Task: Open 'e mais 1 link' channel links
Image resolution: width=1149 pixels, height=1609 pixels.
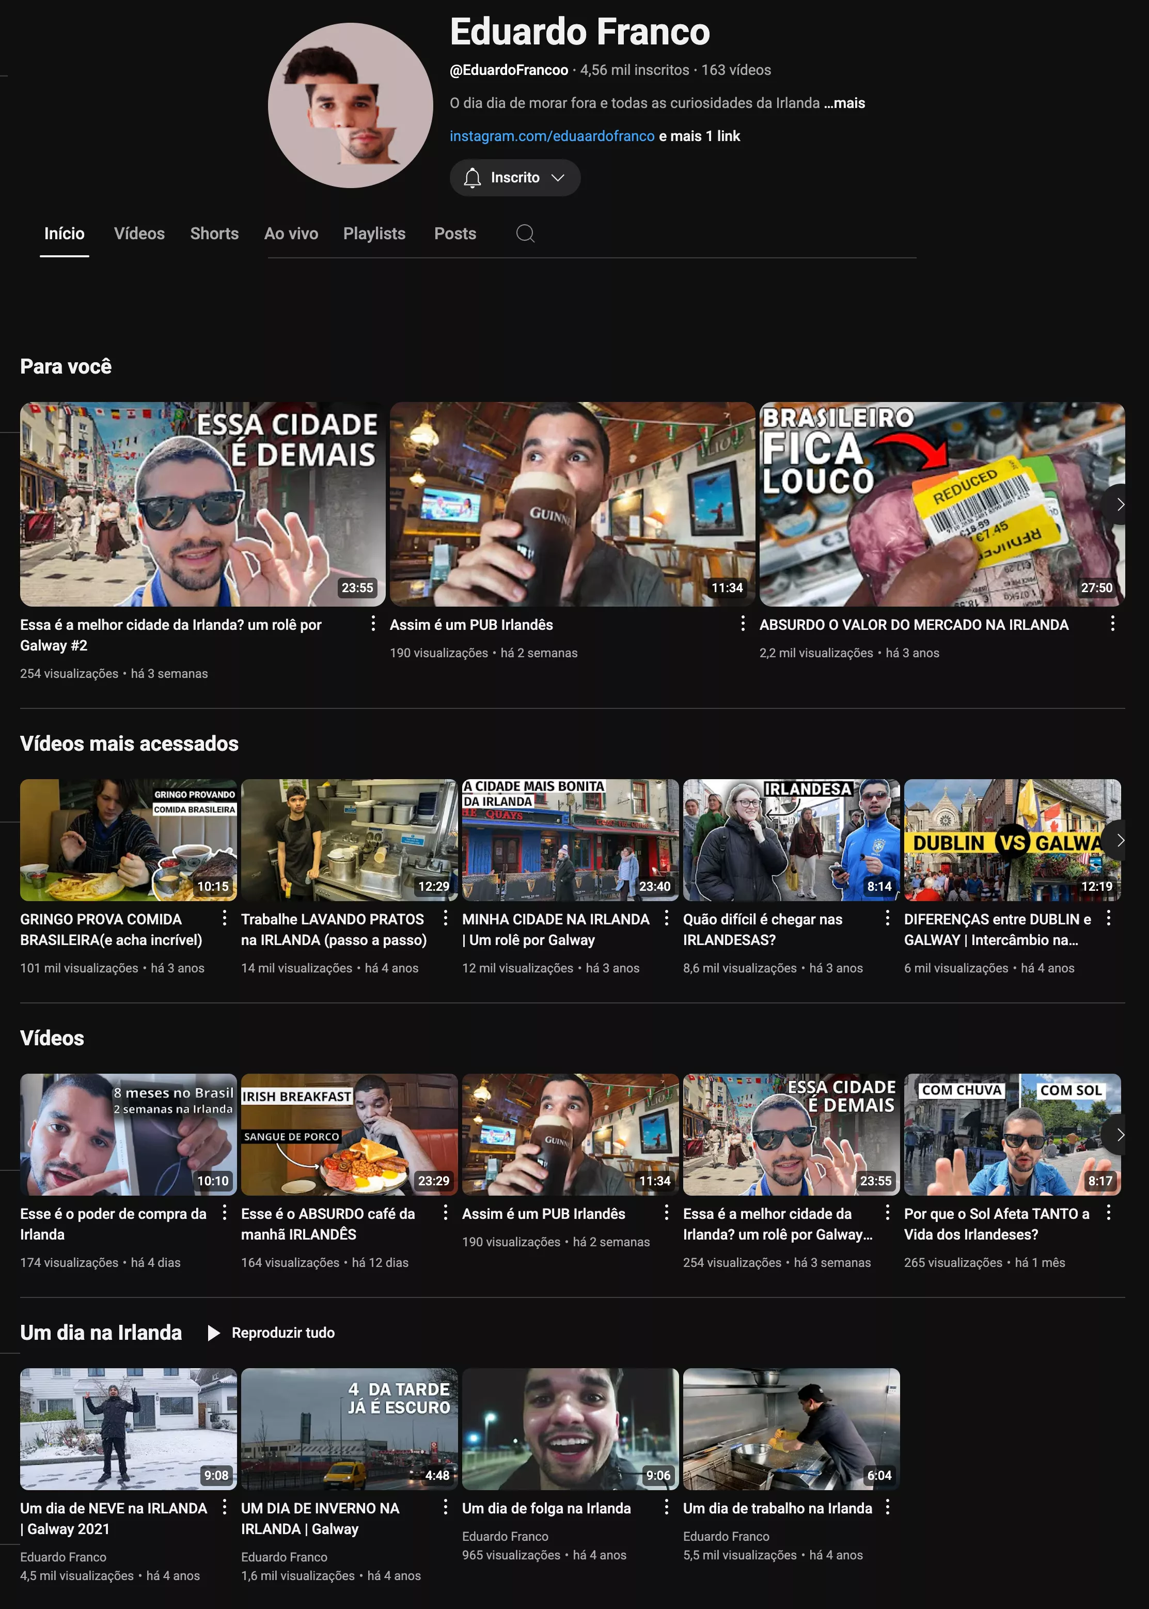Action: click(700, 136)
